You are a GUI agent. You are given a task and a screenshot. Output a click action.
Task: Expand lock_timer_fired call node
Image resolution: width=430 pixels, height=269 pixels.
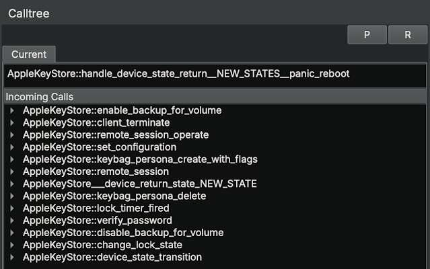[12, 208]
